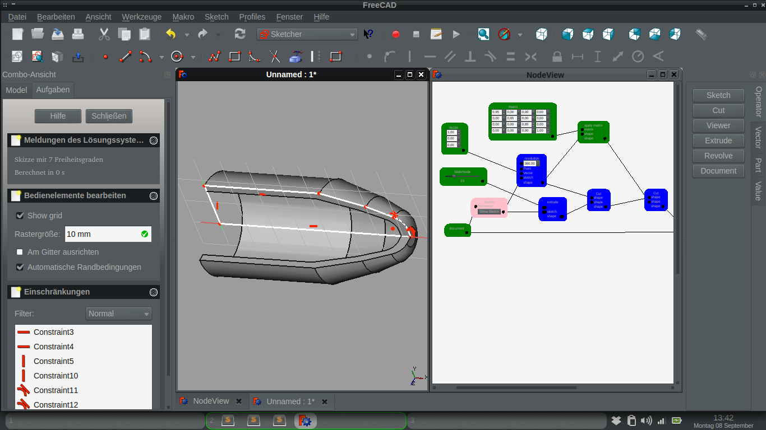The height and width of the screenshot is (430, 766).
Task: Create a new document with the toolbar icon
Action: coord(17,34)
